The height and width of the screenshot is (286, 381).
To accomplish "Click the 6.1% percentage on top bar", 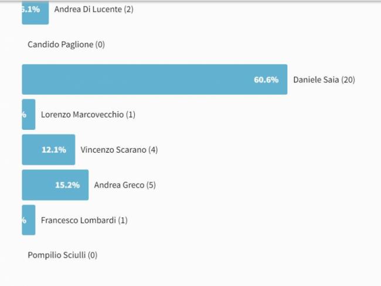I will (x=31, y=9).
